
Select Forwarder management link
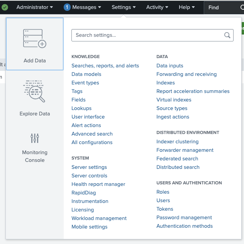185,150
